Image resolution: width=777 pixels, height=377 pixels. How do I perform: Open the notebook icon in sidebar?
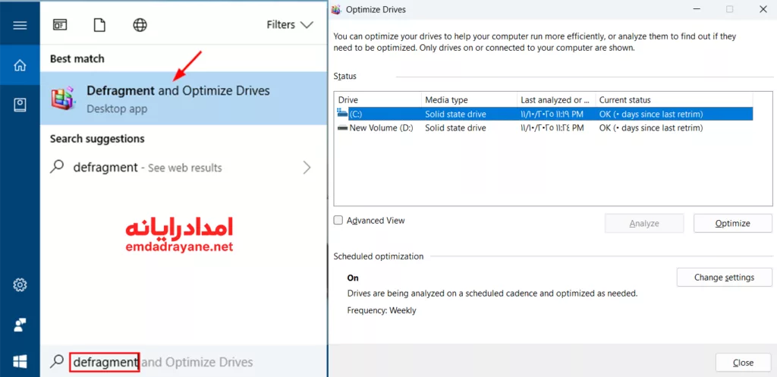click(20, 105)
